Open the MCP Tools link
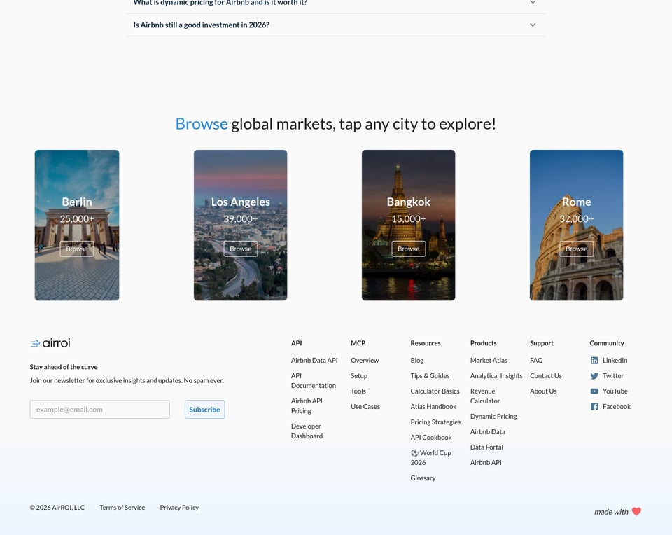The image size is (672, 535). click(358, 391)
